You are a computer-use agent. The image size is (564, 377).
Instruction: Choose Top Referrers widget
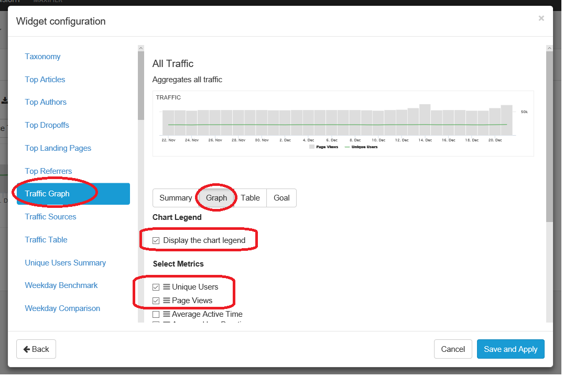49,172
